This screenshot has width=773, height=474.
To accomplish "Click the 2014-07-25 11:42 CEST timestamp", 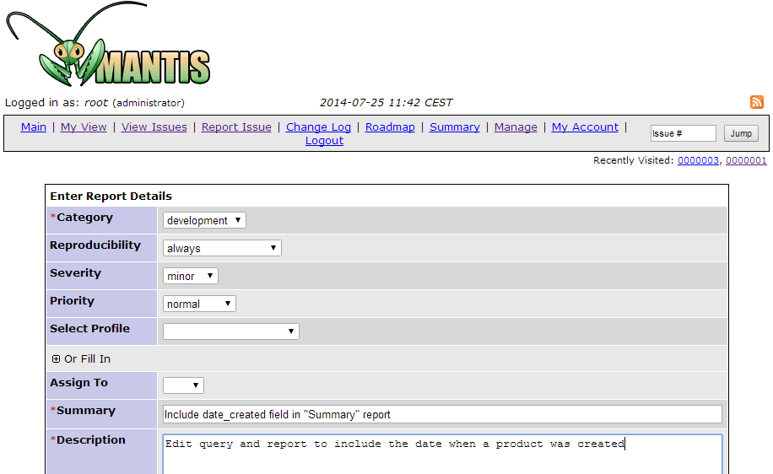I will (x=386, y=103).
